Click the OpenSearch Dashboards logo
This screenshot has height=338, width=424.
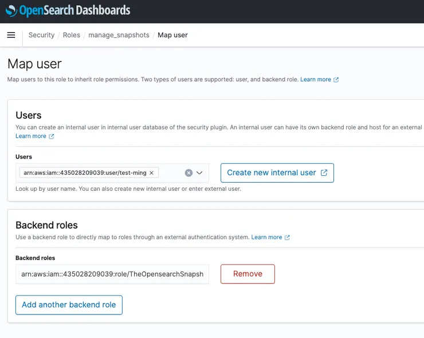click(68, 10)
